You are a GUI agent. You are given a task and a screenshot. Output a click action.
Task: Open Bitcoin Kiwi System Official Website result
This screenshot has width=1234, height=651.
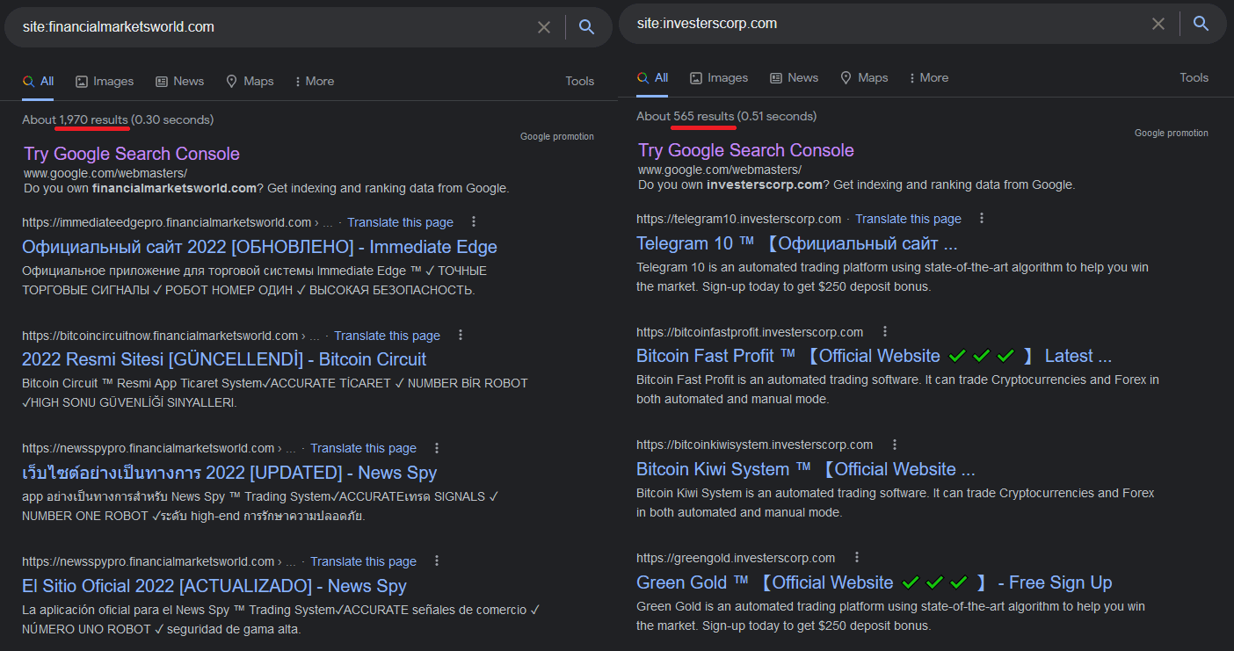click(x=806, y=469)
